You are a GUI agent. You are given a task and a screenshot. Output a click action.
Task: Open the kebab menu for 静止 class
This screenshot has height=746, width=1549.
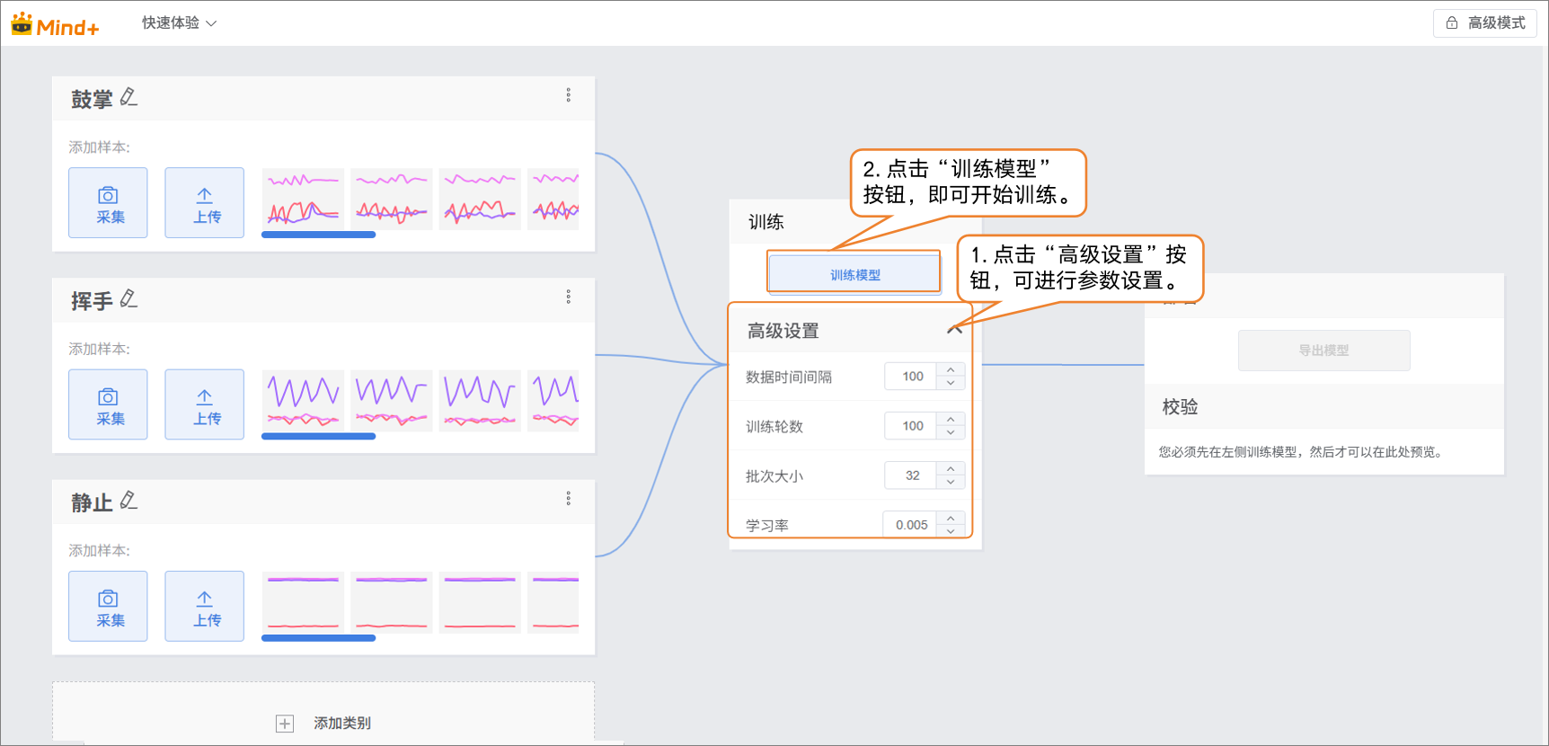pos(568,499)
